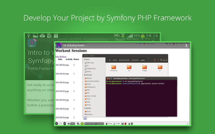Click the '18 Including Assets' lecture title
The image size is (215, 134).
tap(74, 45)
